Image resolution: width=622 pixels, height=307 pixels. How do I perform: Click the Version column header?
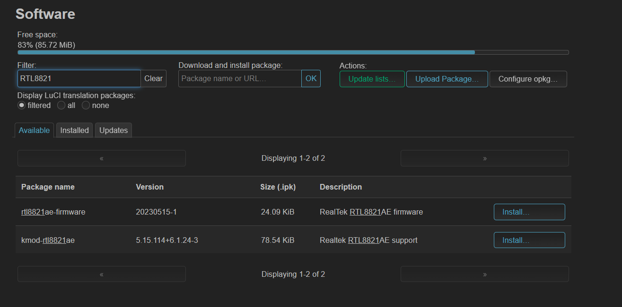coord(149,187)
